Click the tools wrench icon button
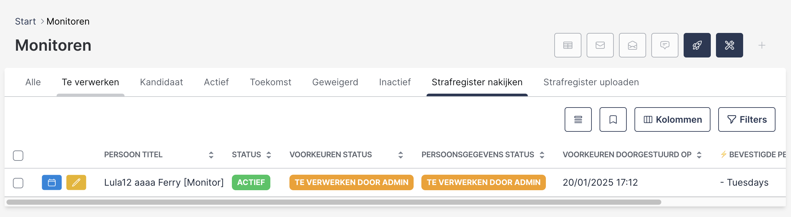 click(729, 45)
